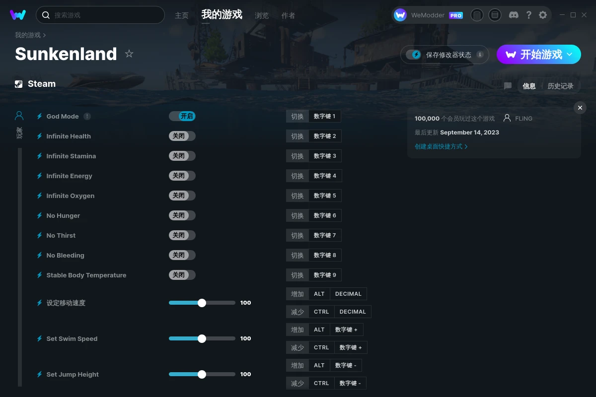Viewport: 596px width, 397px height.
Task: Click the Start Game button
Action: point(539,55)
